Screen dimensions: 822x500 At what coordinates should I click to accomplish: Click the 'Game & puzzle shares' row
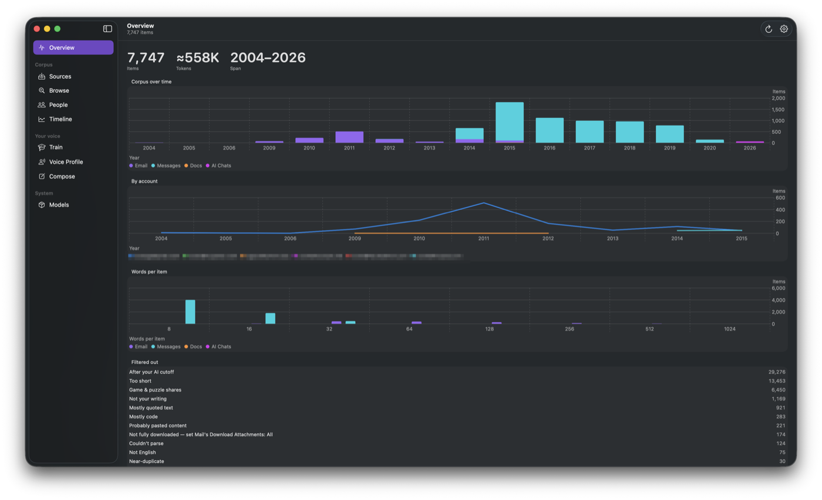point(457,390)
